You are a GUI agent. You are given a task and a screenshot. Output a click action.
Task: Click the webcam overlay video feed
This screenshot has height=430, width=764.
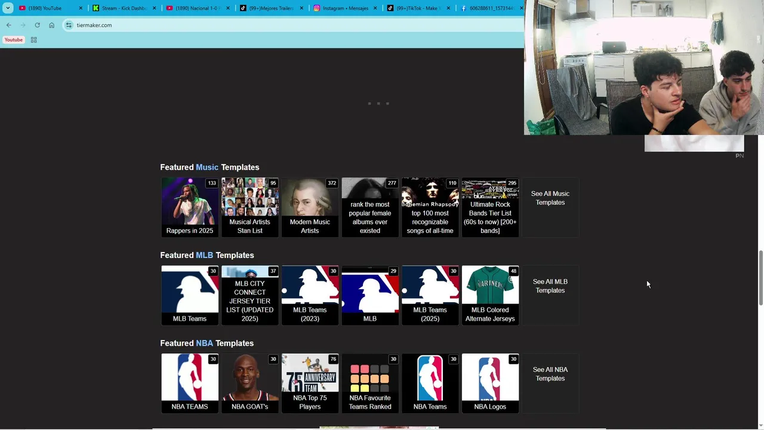[644, 67]
